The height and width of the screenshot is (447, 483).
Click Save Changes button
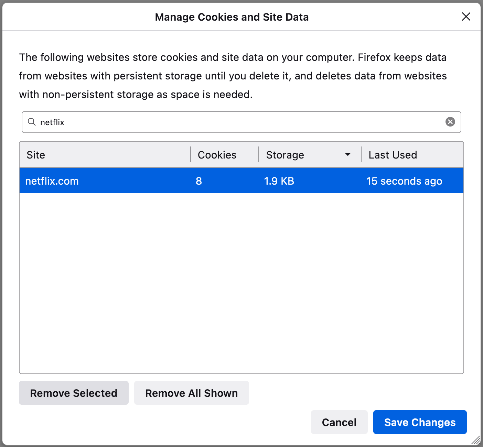point(420,422)
